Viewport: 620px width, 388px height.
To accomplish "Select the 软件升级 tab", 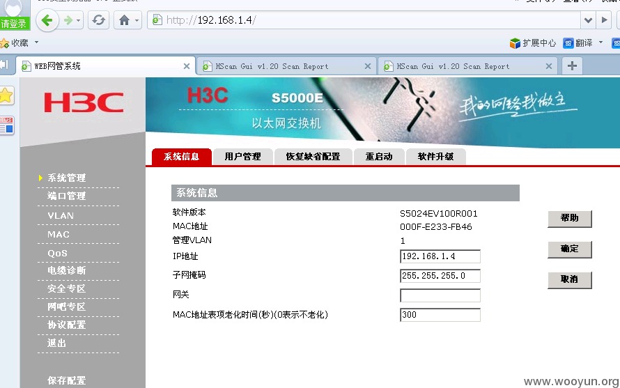I will pos(435,157).
